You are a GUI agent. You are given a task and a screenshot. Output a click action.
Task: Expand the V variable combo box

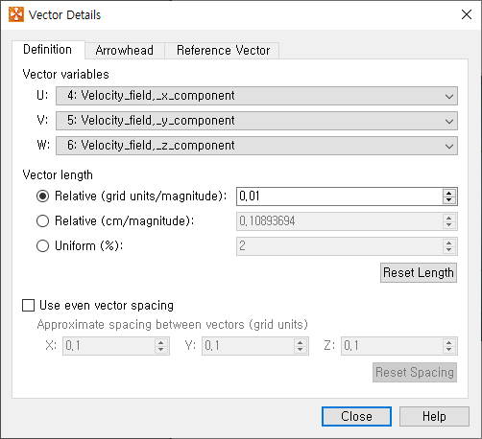256,121
